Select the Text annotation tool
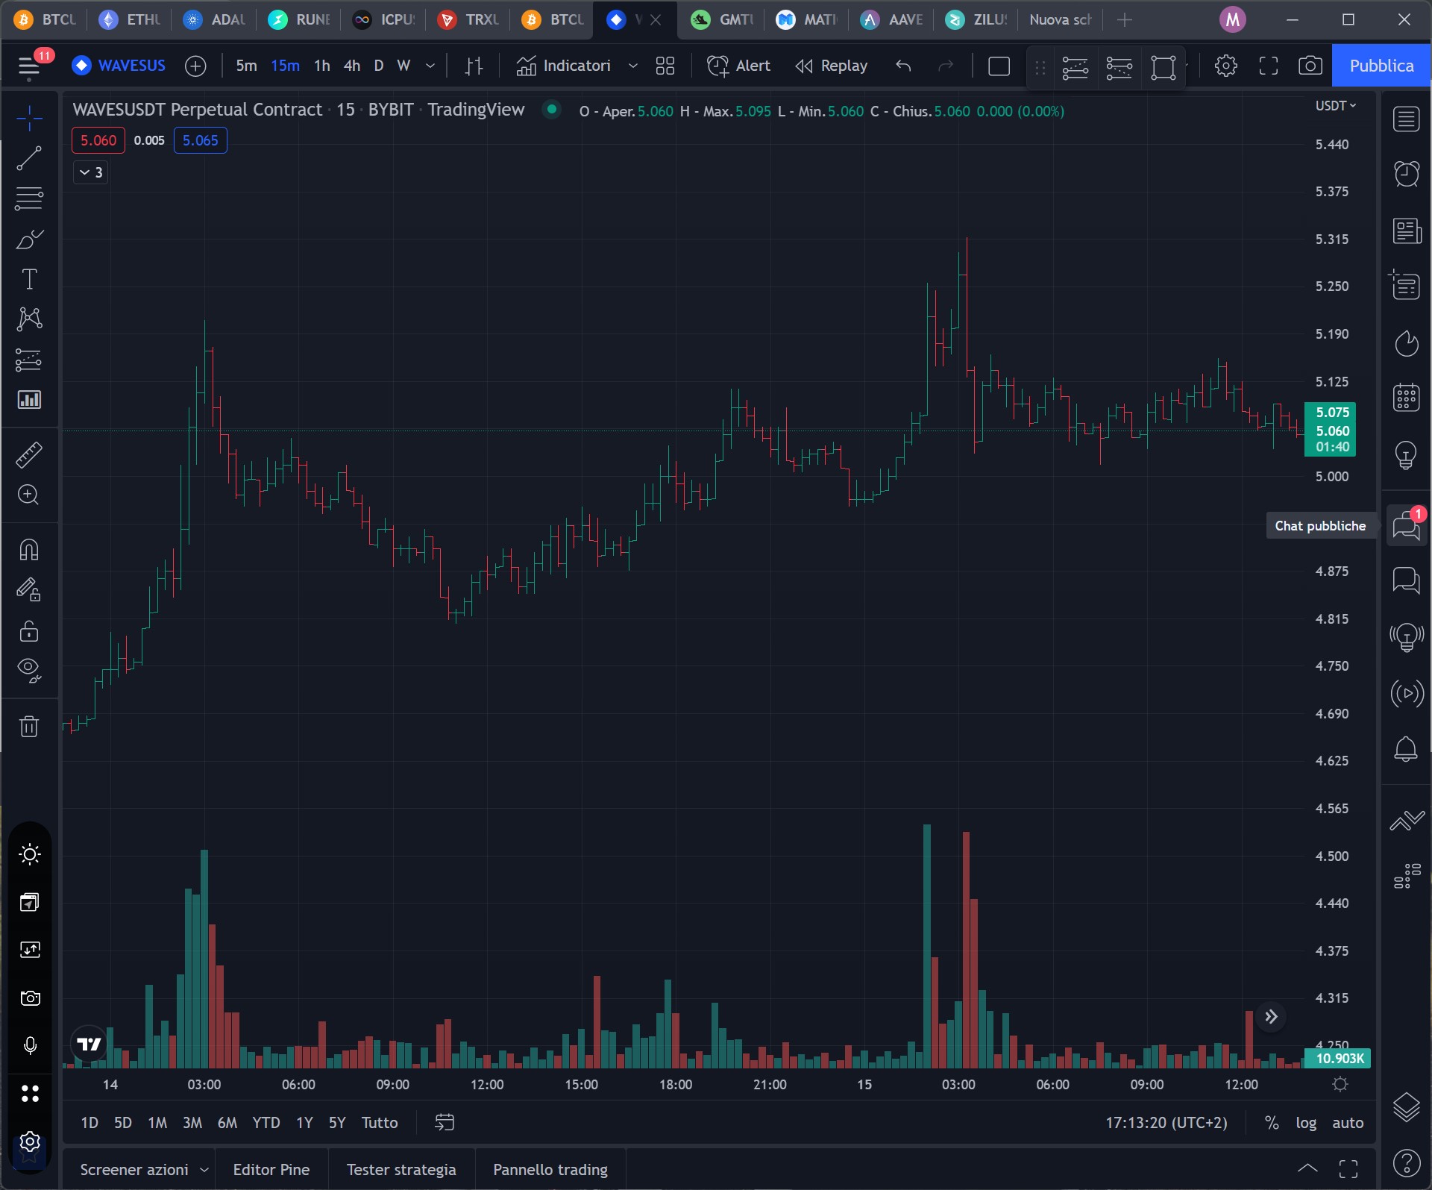The image size is (1432, 1190). tap(29, 279)
